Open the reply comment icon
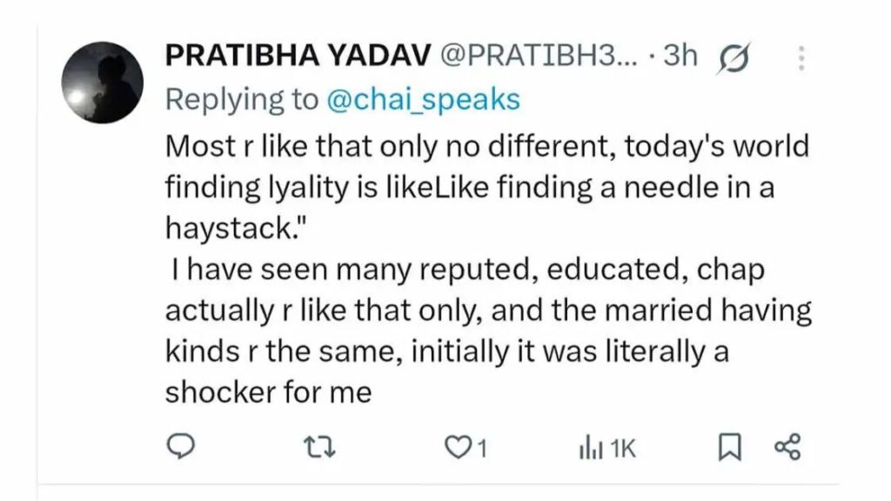 (181, 446)
